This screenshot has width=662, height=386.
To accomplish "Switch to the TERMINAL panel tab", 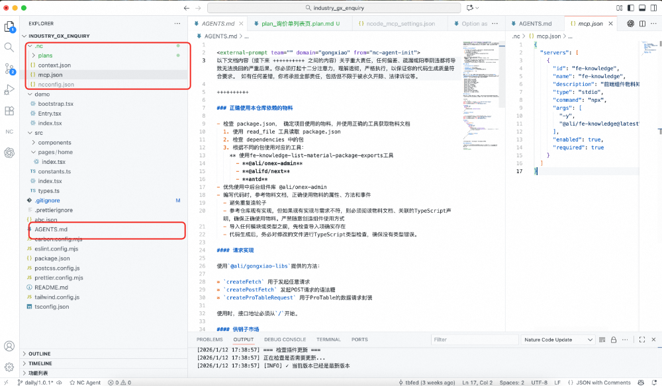I will pyautogui.click(x=328, y=339).
